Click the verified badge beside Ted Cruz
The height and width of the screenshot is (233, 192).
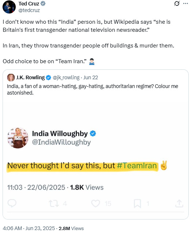43,4
